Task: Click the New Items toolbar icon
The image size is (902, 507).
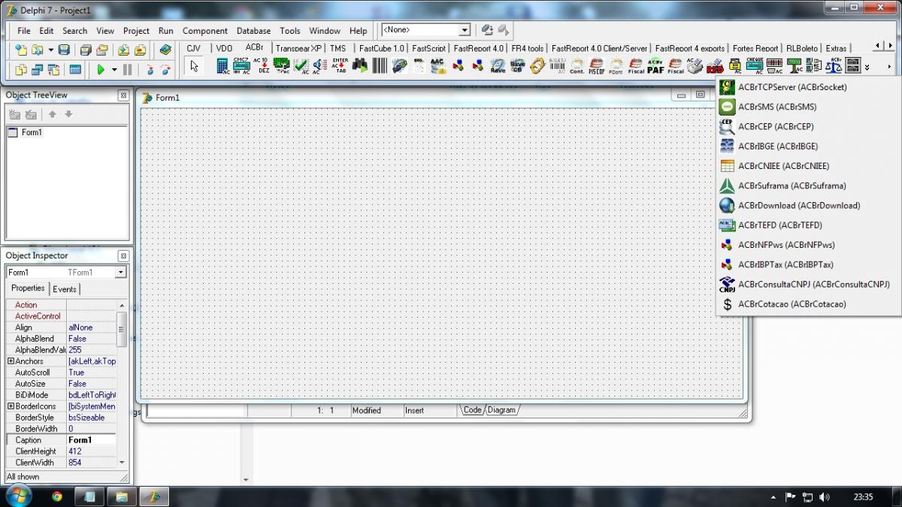Action: pos(20,50)
